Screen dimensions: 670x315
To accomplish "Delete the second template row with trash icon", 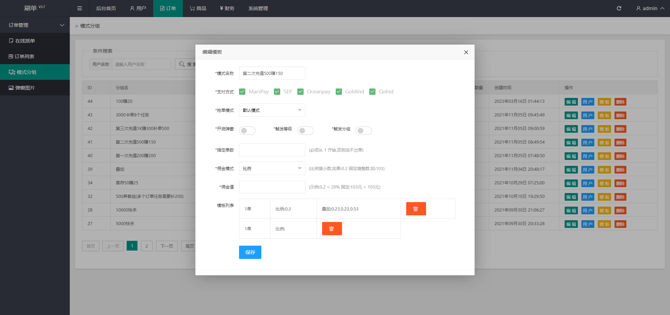I will pyautogui.click(x=332, y=229).
